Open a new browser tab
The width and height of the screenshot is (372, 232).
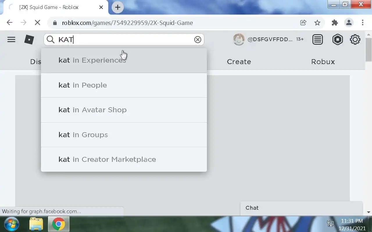(118, 7)
